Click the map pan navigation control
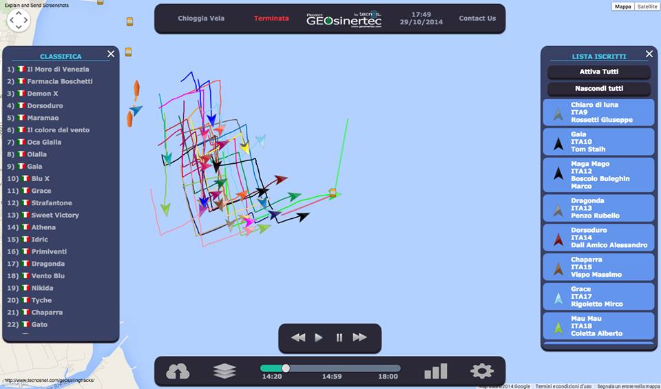Screen dimensions: 661x389 (x=19, y=21)
